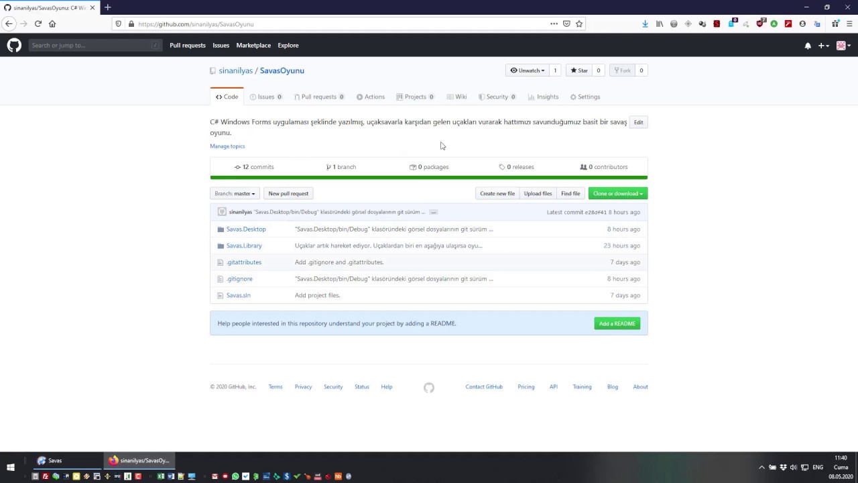Switch to Savas Chrome taskbar window
The image size is (858, 483).
[x=67, y=460]
